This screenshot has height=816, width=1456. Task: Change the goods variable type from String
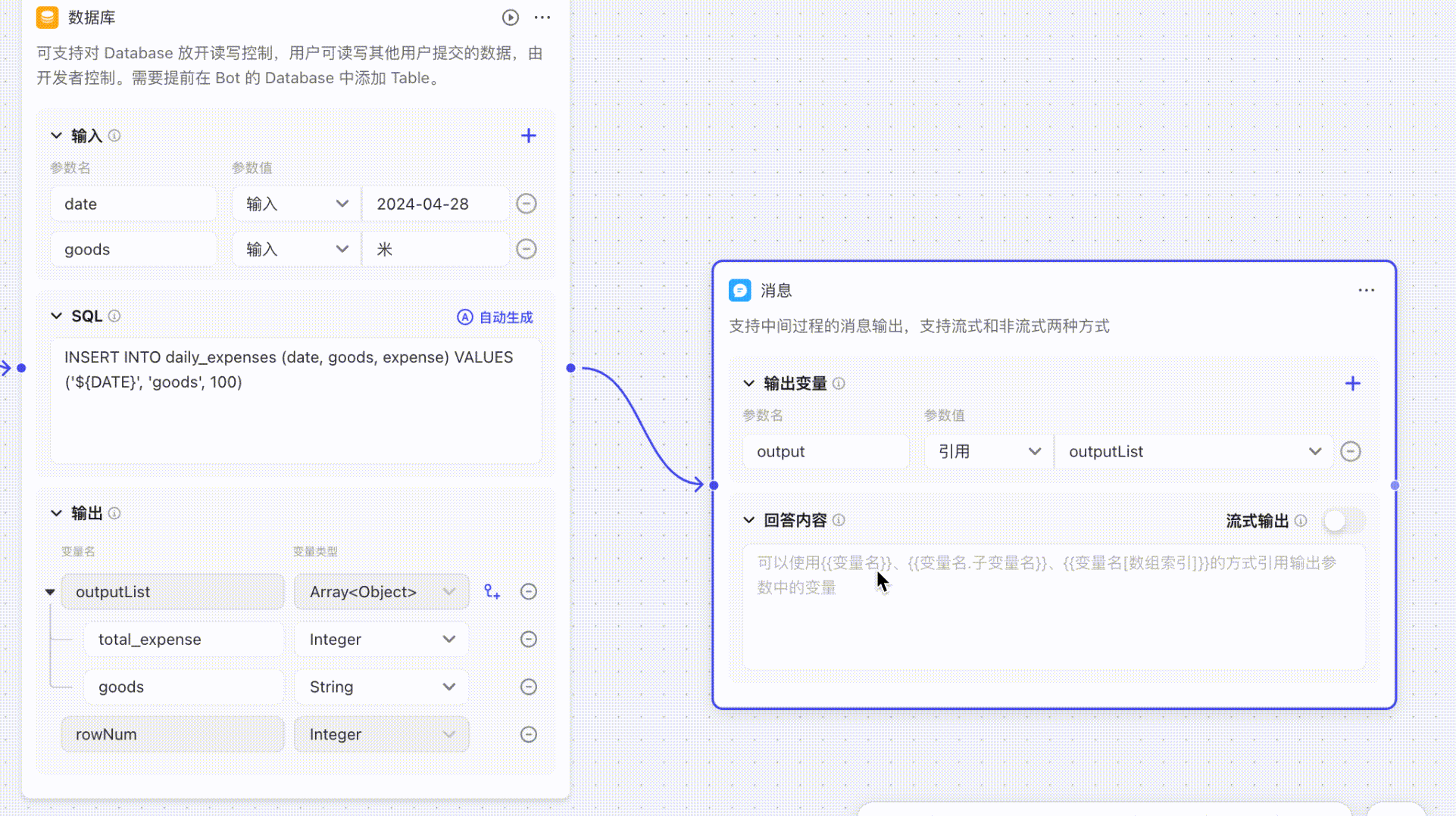(x=381, y=687)
